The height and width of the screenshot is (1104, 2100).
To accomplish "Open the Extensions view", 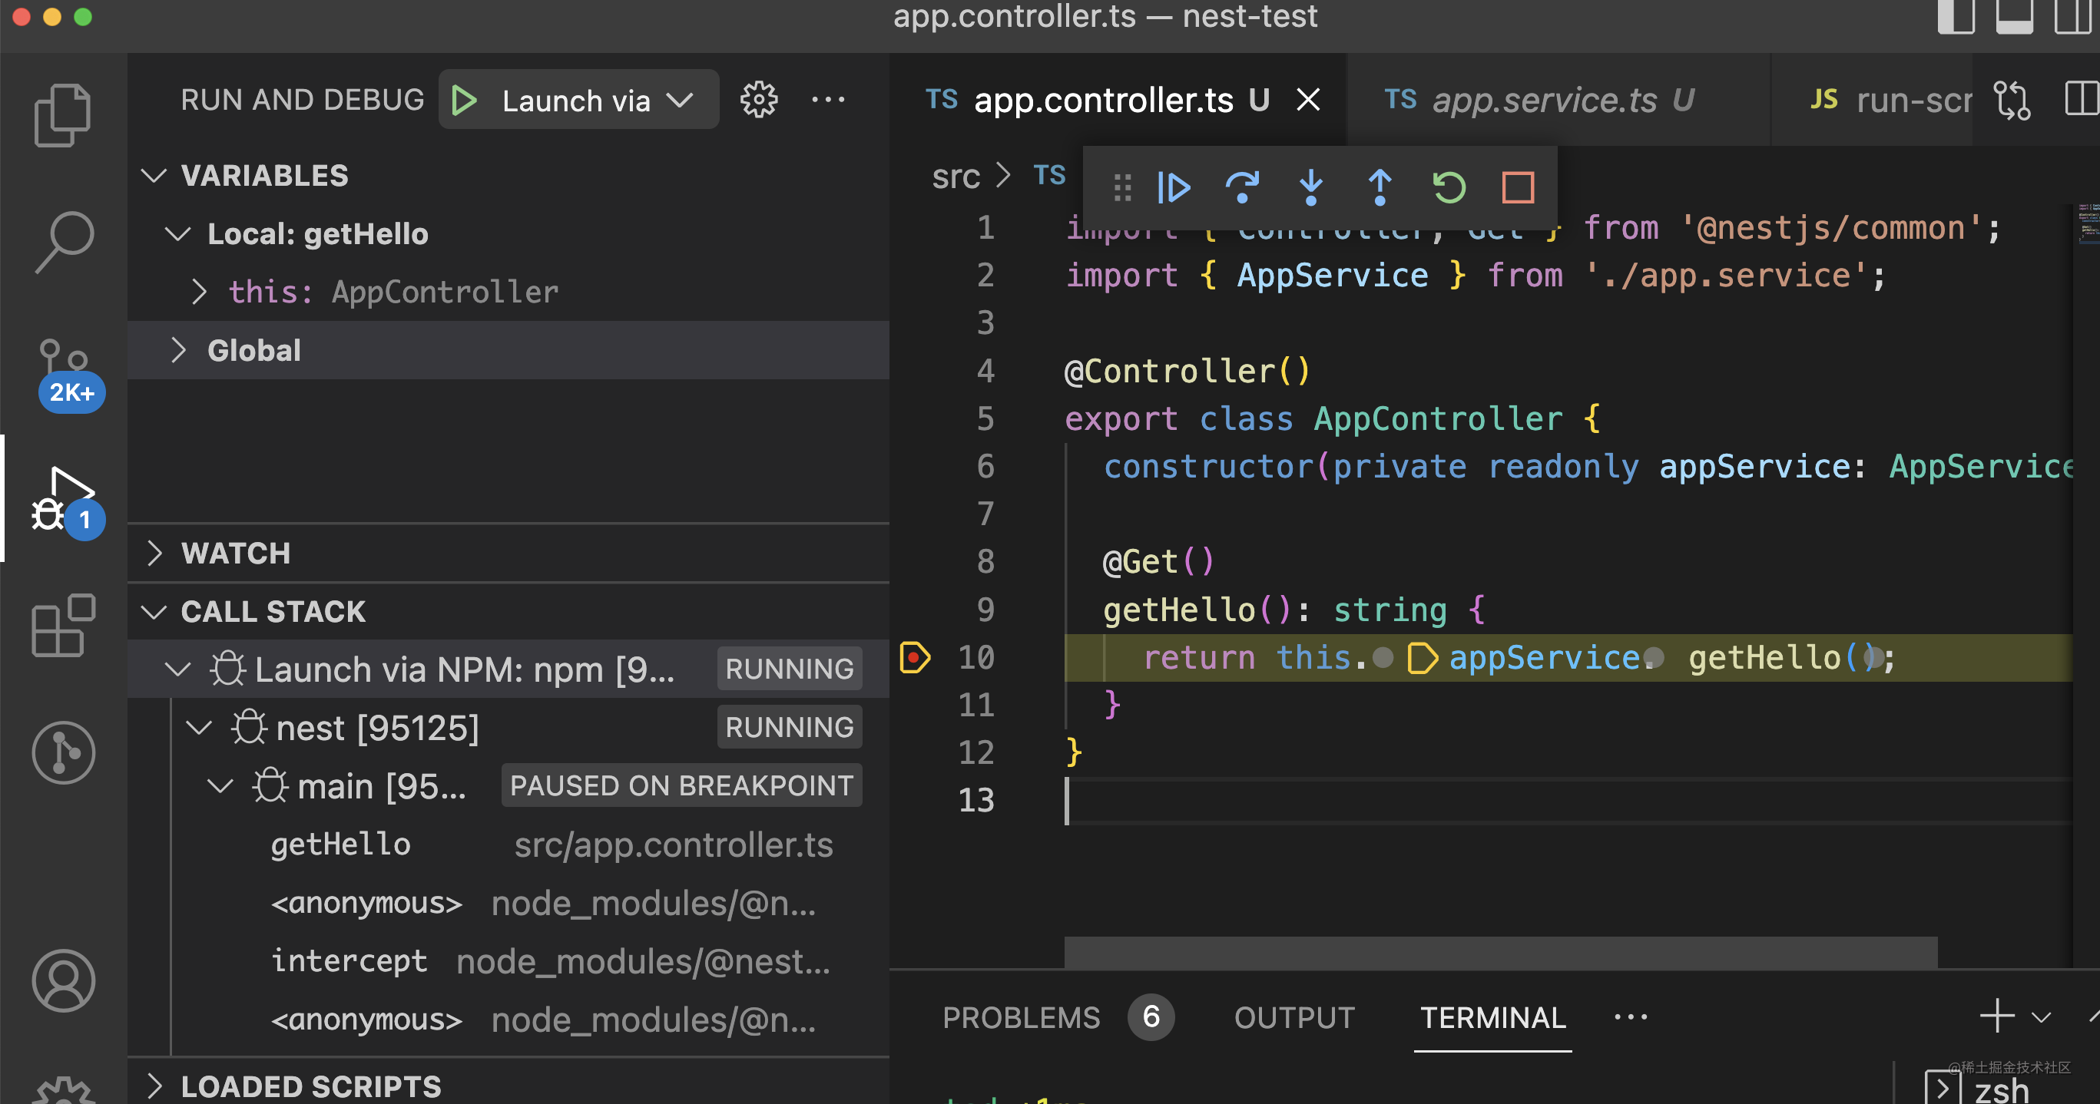I will pos(64,626).
